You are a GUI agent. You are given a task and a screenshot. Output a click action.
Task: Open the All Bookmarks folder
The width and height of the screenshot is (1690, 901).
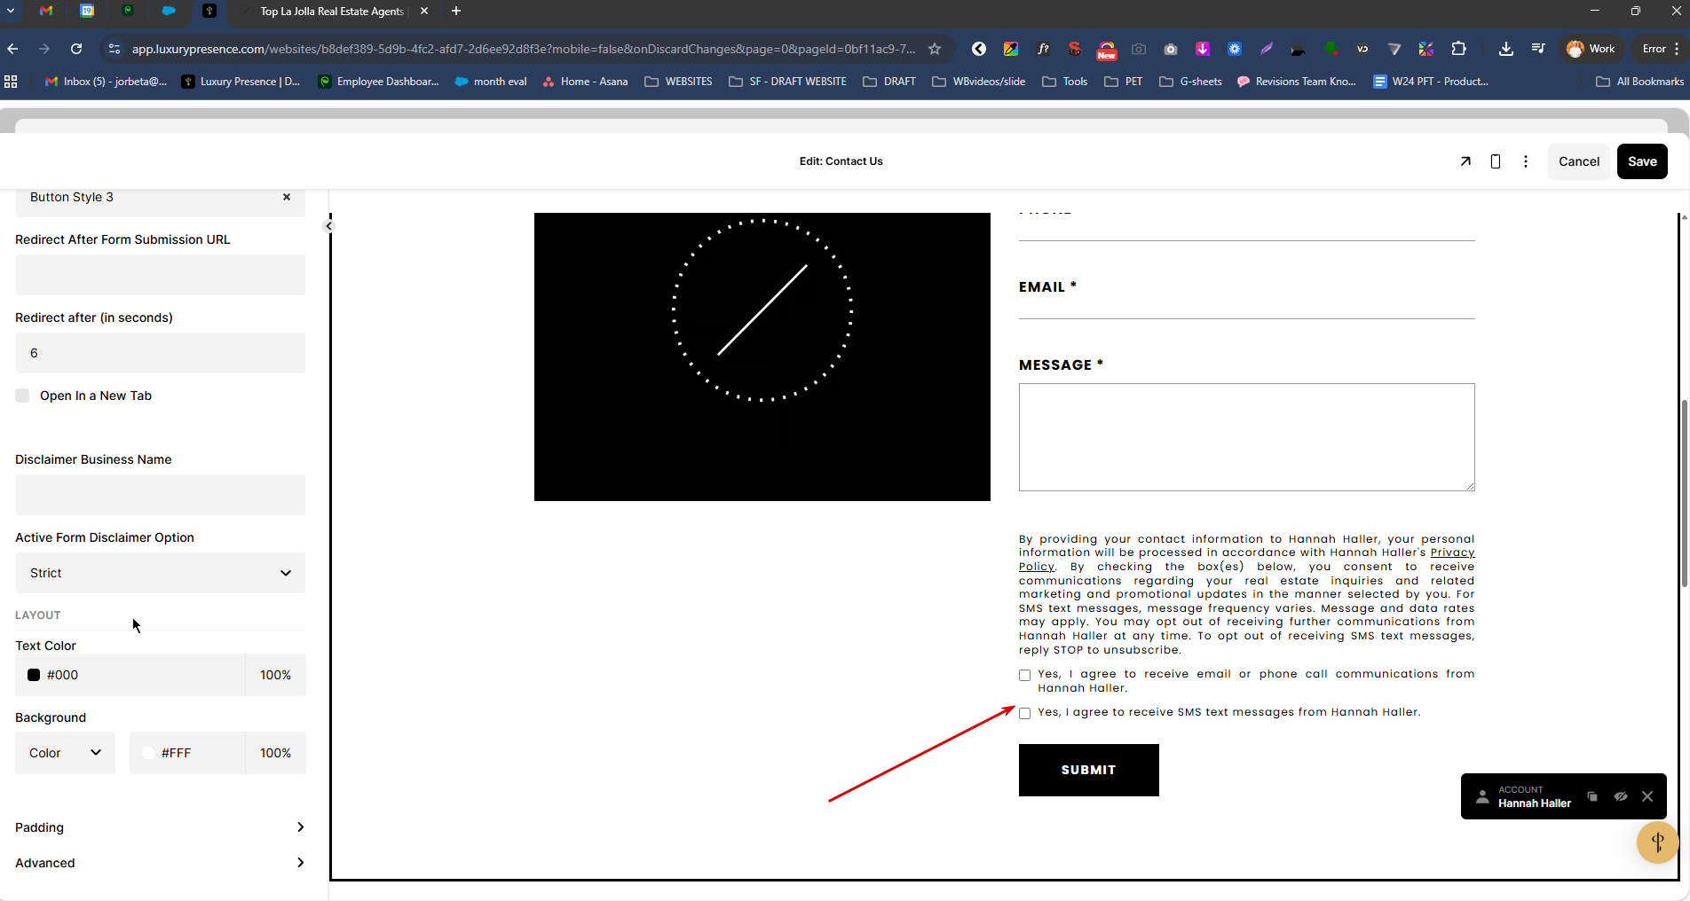(1640, 82)
